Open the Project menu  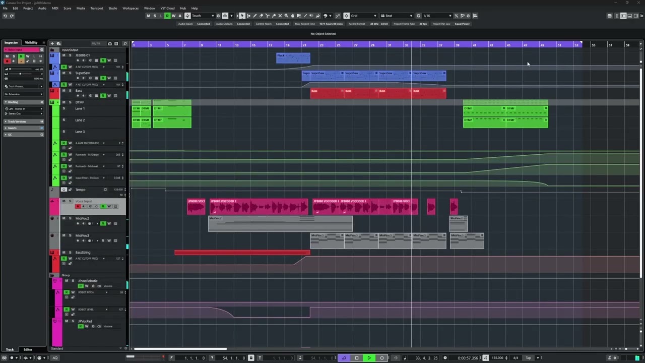tap(28, 8)
